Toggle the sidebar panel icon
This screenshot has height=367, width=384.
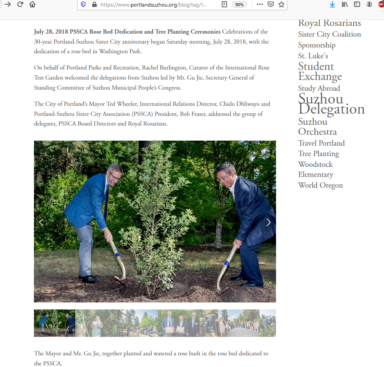(x=357, y=4)
